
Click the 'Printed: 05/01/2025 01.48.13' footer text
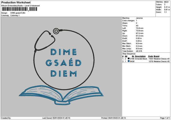113,118
